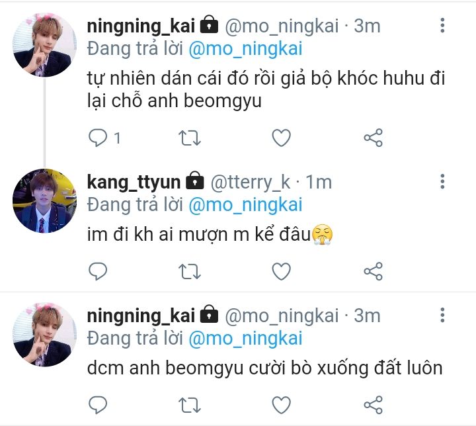Share the 'dcm anh beomgyu' tweet
The image size is (476, 426).
tap(373, 404)
